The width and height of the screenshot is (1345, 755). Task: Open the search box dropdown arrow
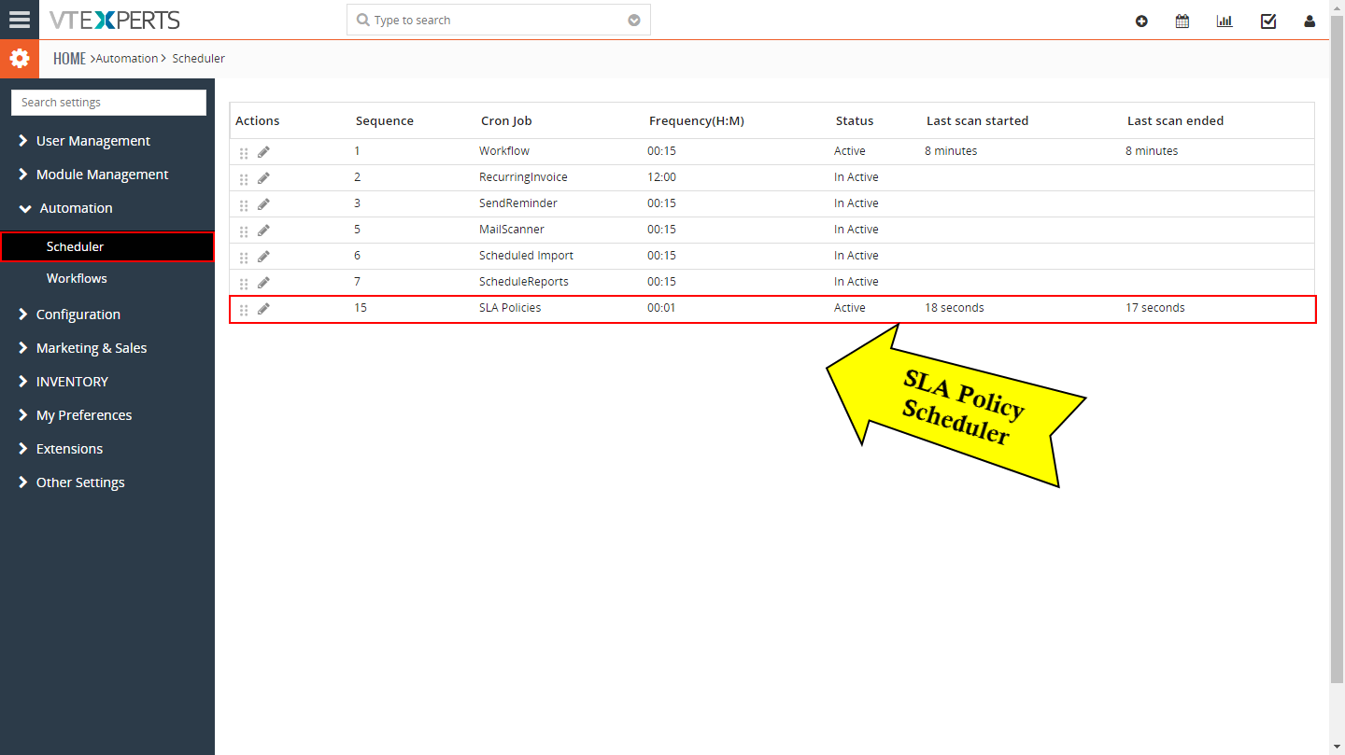click(634, 21)
